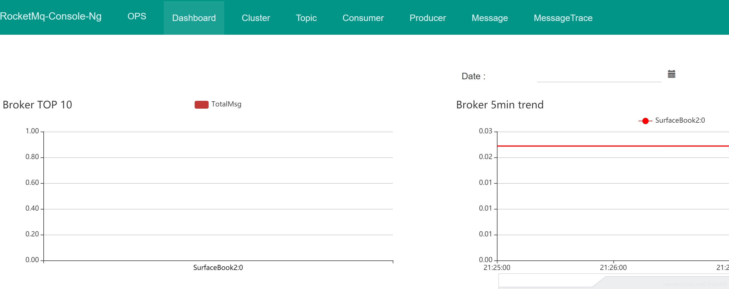Click the Broker TOP 10 title
729x289 pixels.
pos(37,105)
